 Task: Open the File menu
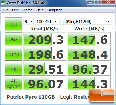point(5,10)
